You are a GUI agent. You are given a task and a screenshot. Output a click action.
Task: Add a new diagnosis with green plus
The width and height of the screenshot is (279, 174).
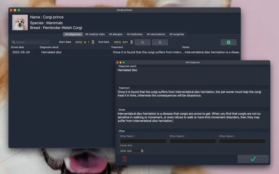click(x=228, y=42)
